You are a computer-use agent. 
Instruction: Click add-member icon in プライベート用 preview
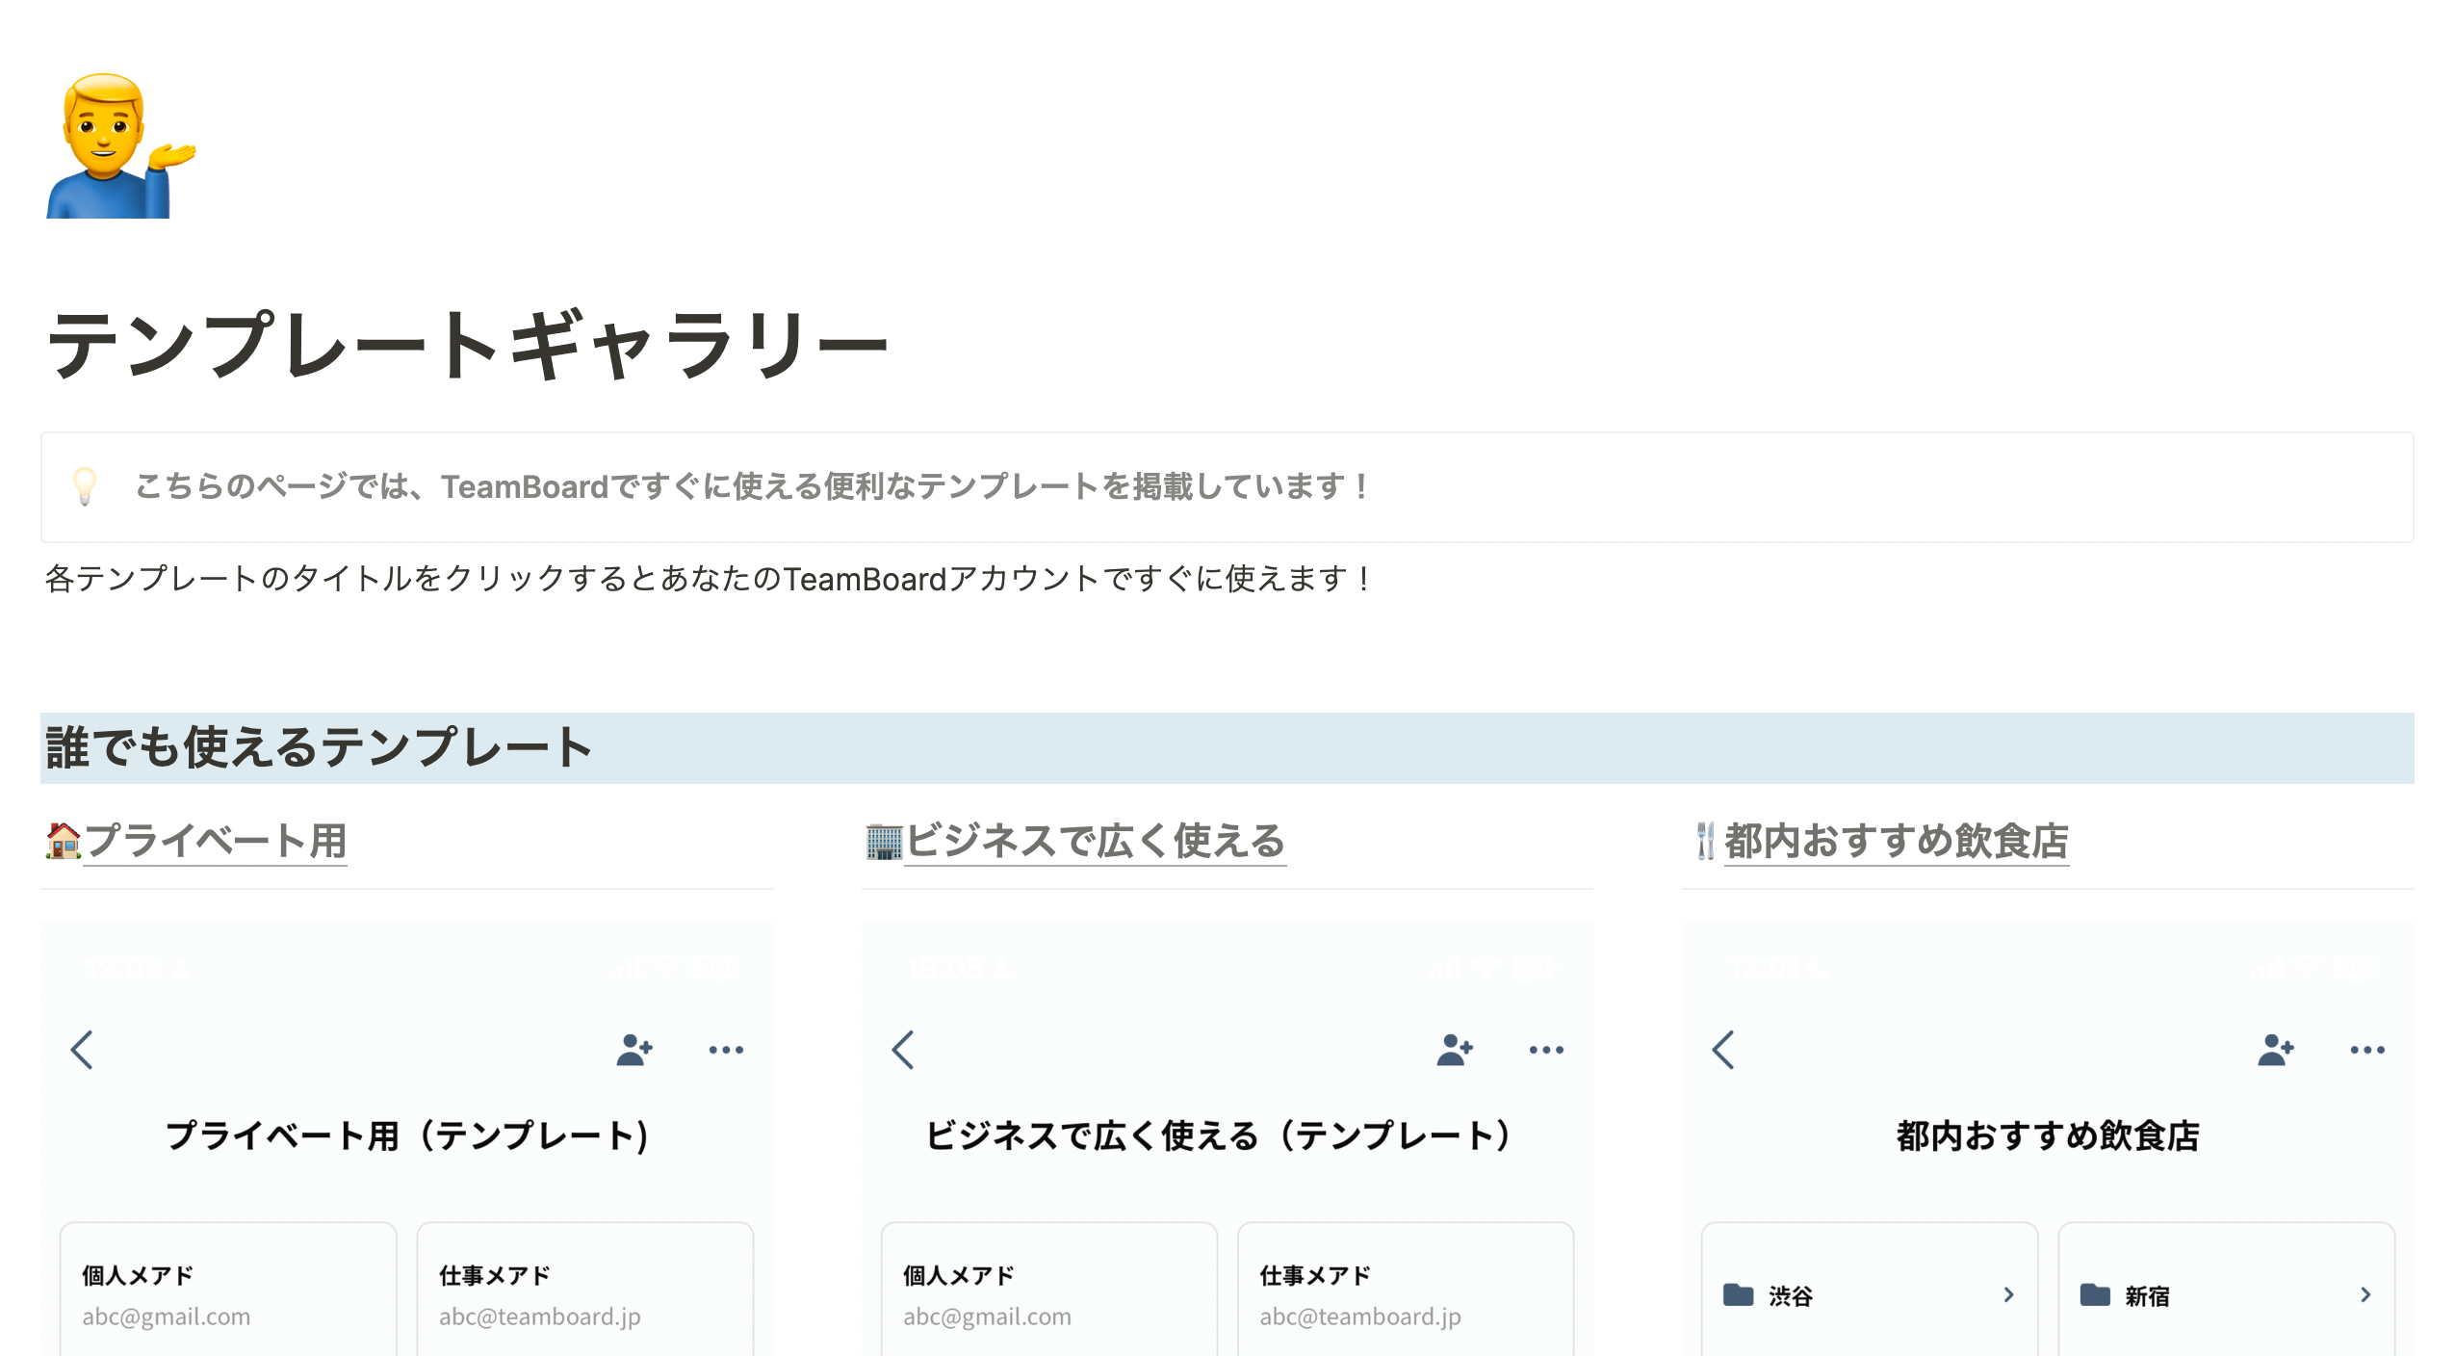[634, 1050]
